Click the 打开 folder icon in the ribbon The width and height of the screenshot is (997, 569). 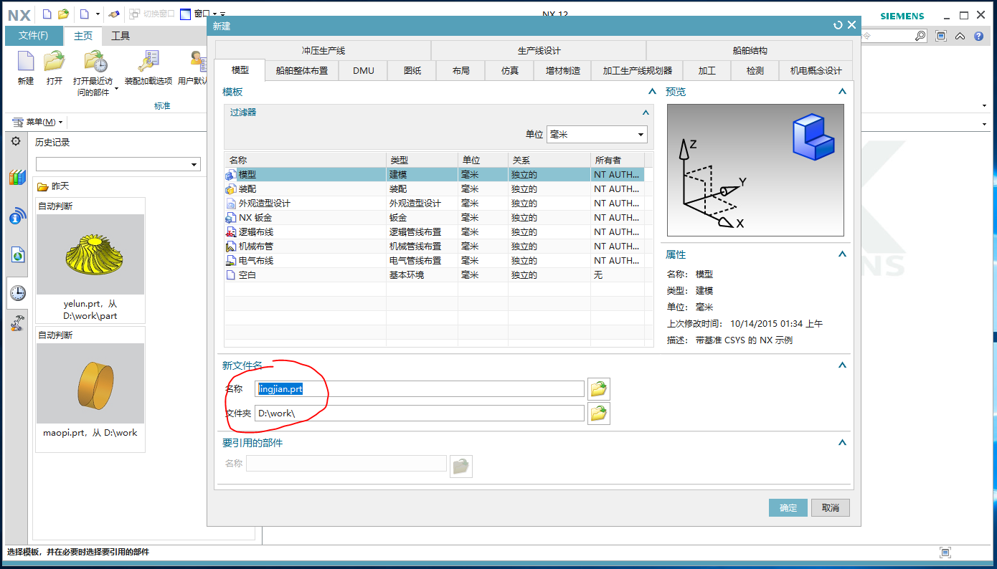tap(55, 62)
